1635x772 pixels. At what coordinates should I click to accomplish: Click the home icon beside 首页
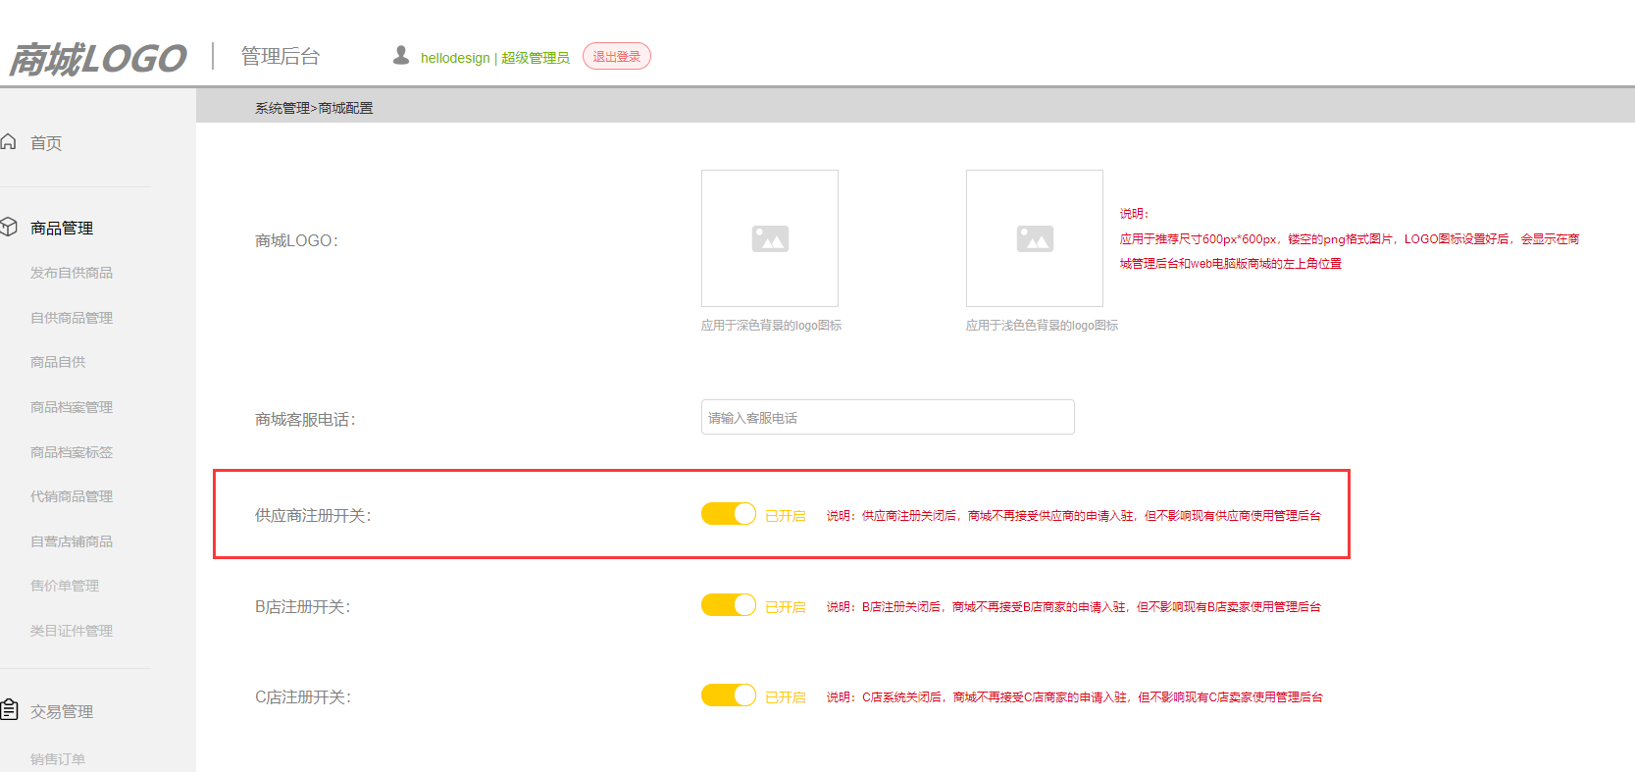pyautogui.click(x=8, y=141)
